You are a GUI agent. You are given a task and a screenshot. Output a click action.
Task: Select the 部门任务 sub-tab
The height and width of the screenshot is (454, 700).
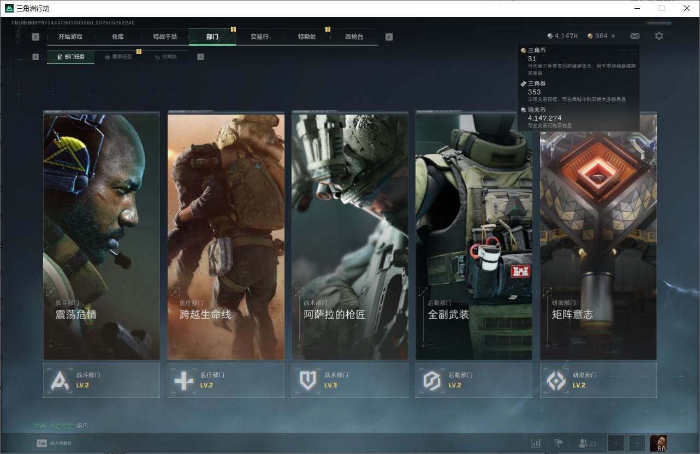70,57
